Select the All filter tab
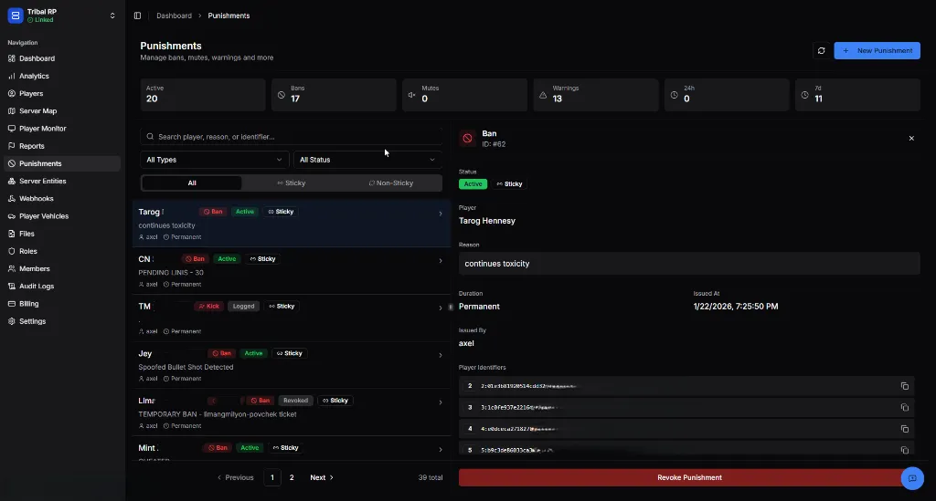This screenshot has height=501, width=936. (192, 183)
